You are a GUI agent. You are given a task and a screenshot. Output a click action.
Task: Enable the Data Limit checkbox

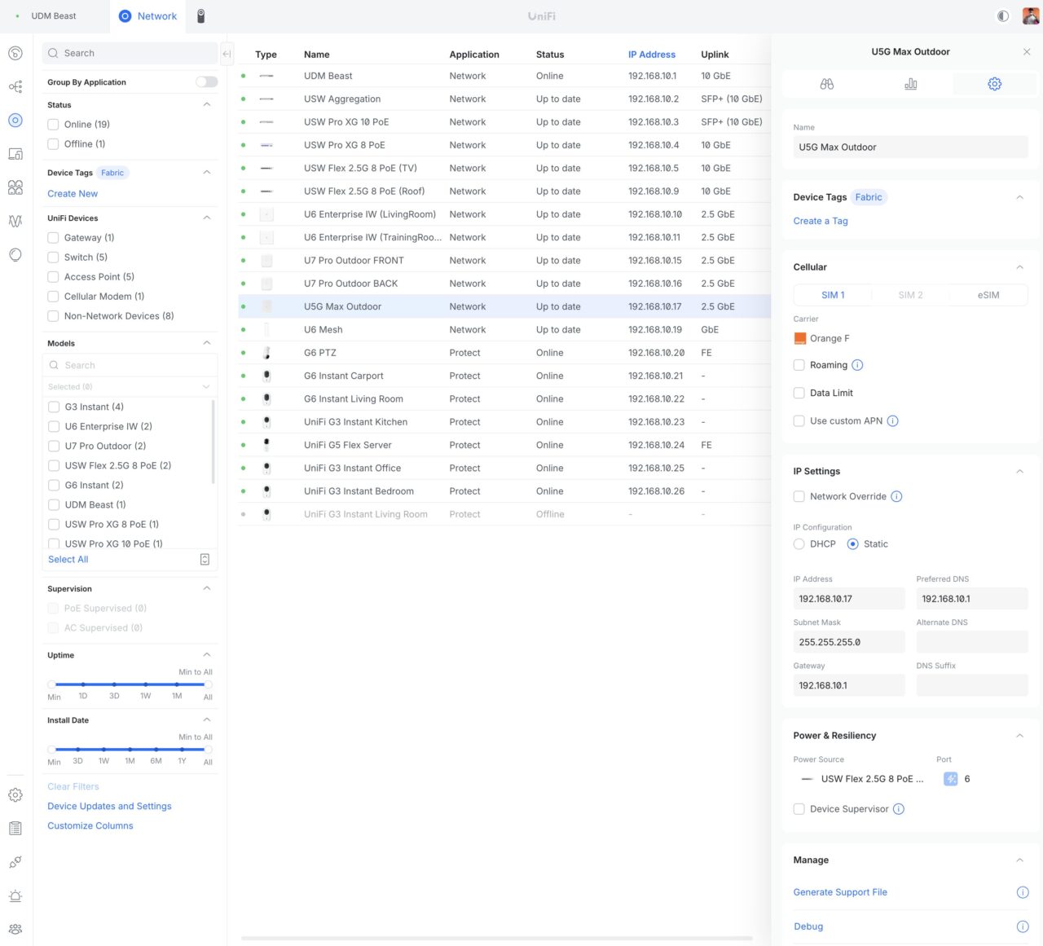pos(799,393)
